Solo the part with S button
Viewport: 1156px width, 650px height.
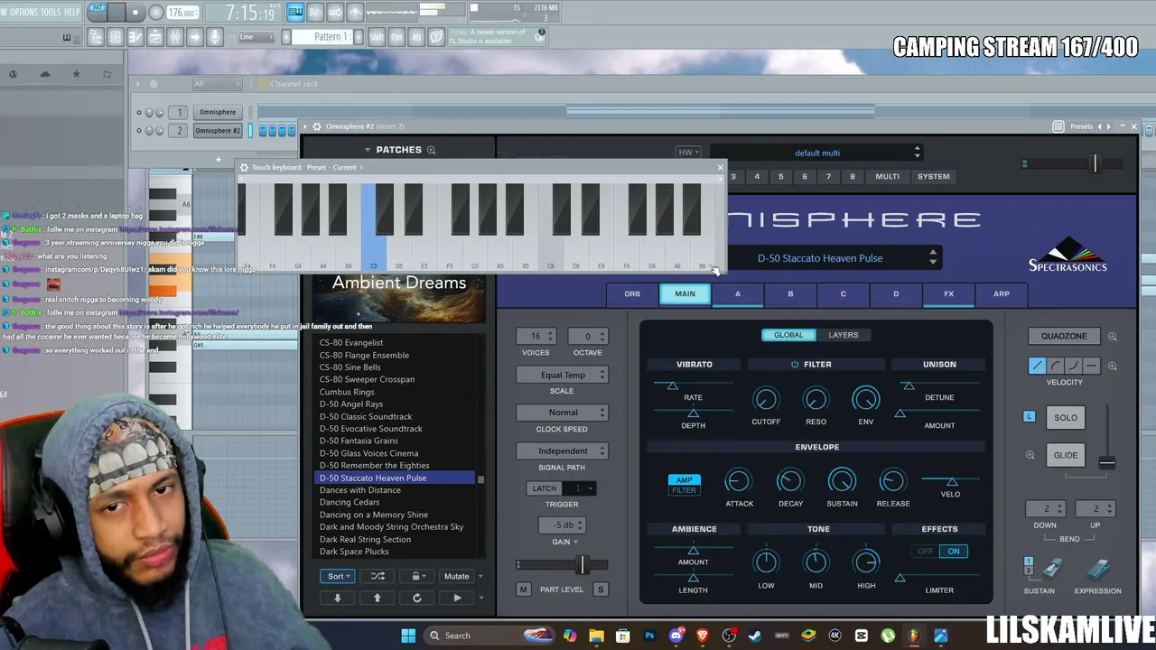tap(601, 590)
